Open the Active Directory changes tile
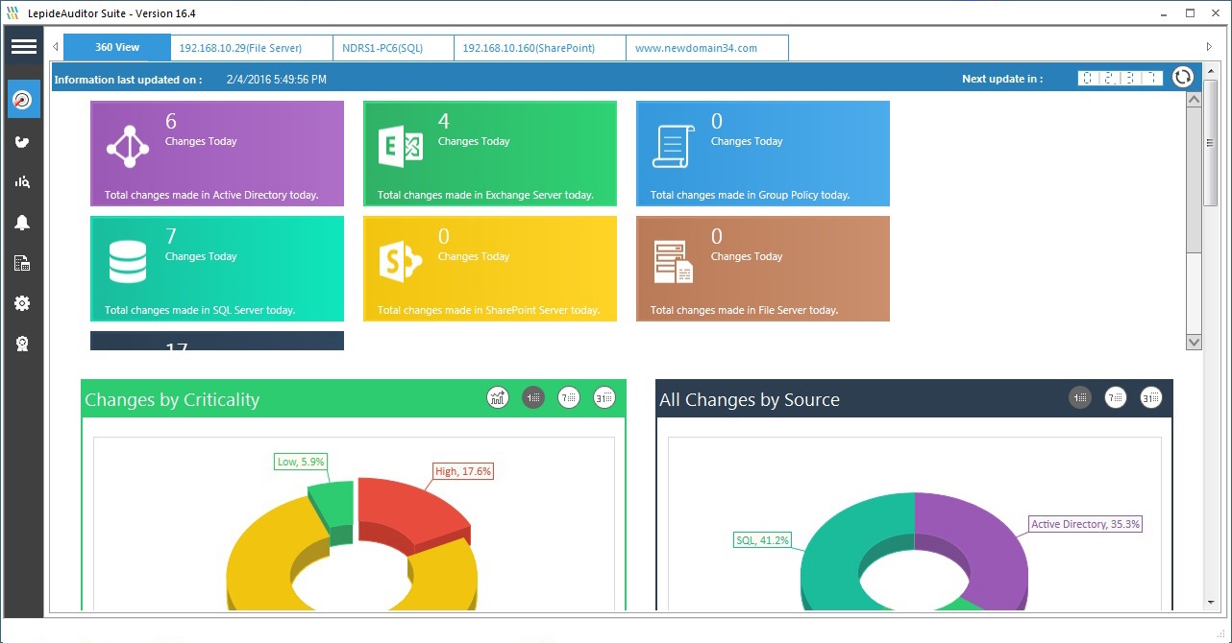This screenshot has width=1232, height=643. click(216, 154)
